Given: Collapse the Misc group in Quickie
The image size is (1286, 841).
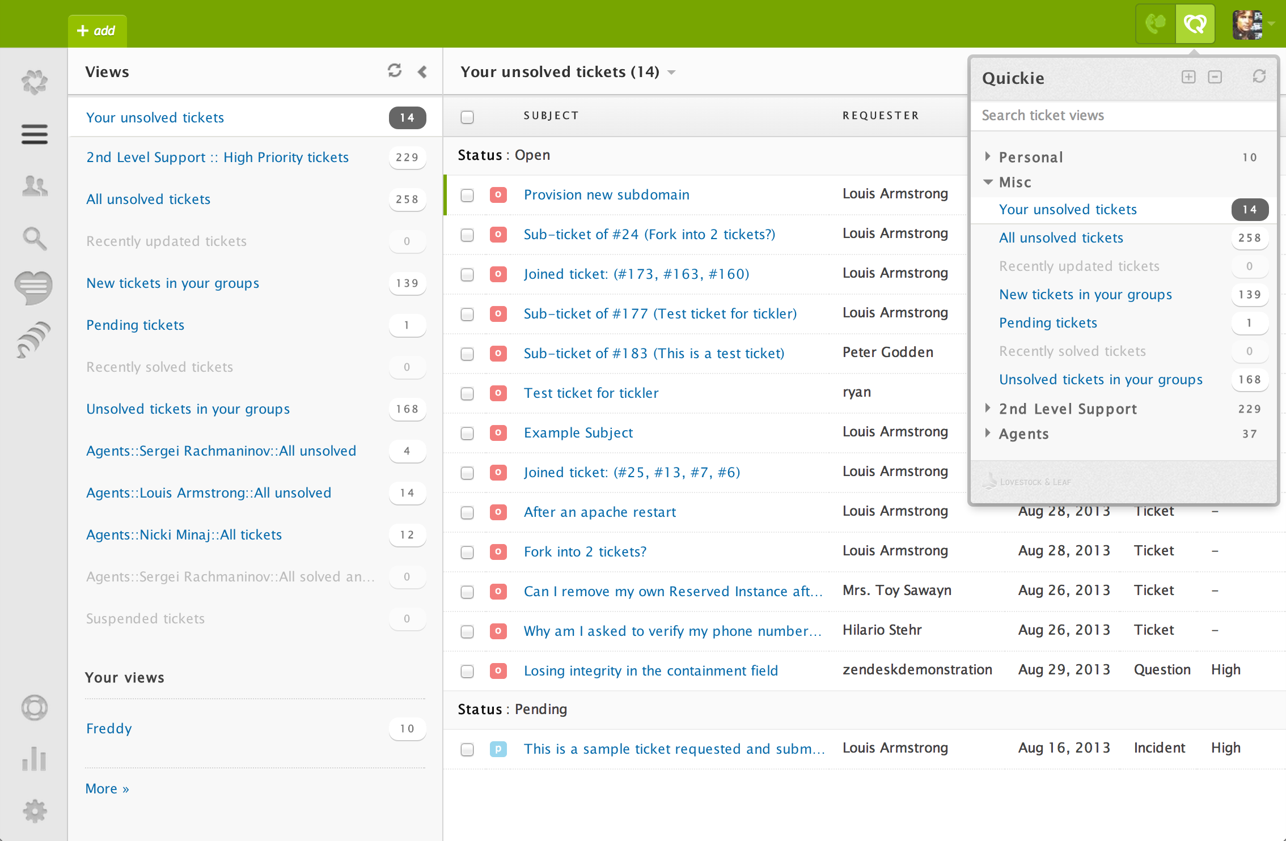Looking at the screenshot, I should point(988,182).
